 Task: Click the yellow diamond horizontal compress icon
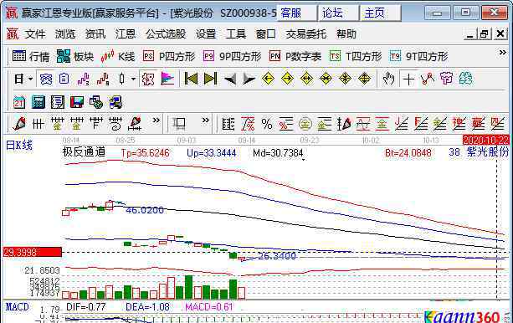point(326,79)
